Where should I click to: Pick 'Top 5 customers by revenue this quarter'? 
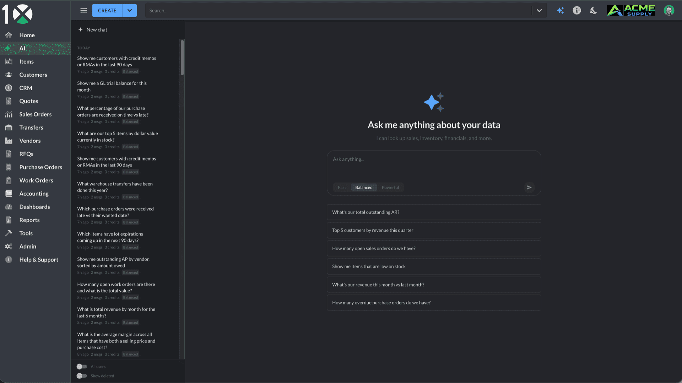[x=434, y=230]
